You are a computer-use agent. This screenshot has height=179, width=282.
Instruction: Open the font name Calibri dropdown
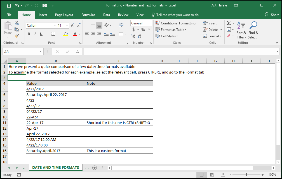(x=55, y=26)
